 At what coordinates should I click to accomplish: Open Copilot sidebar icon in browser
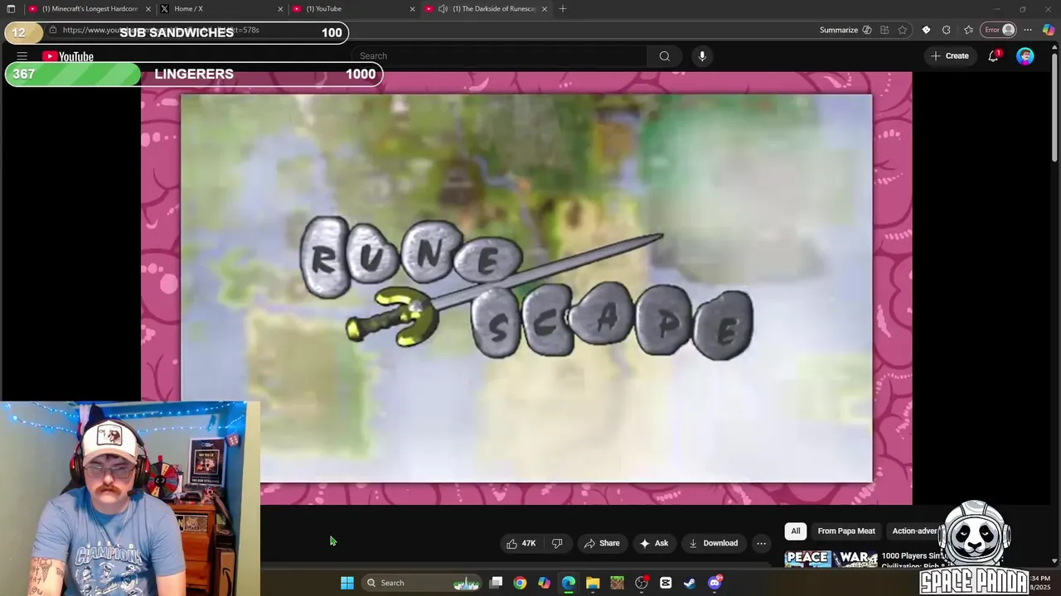point(1049,30)
